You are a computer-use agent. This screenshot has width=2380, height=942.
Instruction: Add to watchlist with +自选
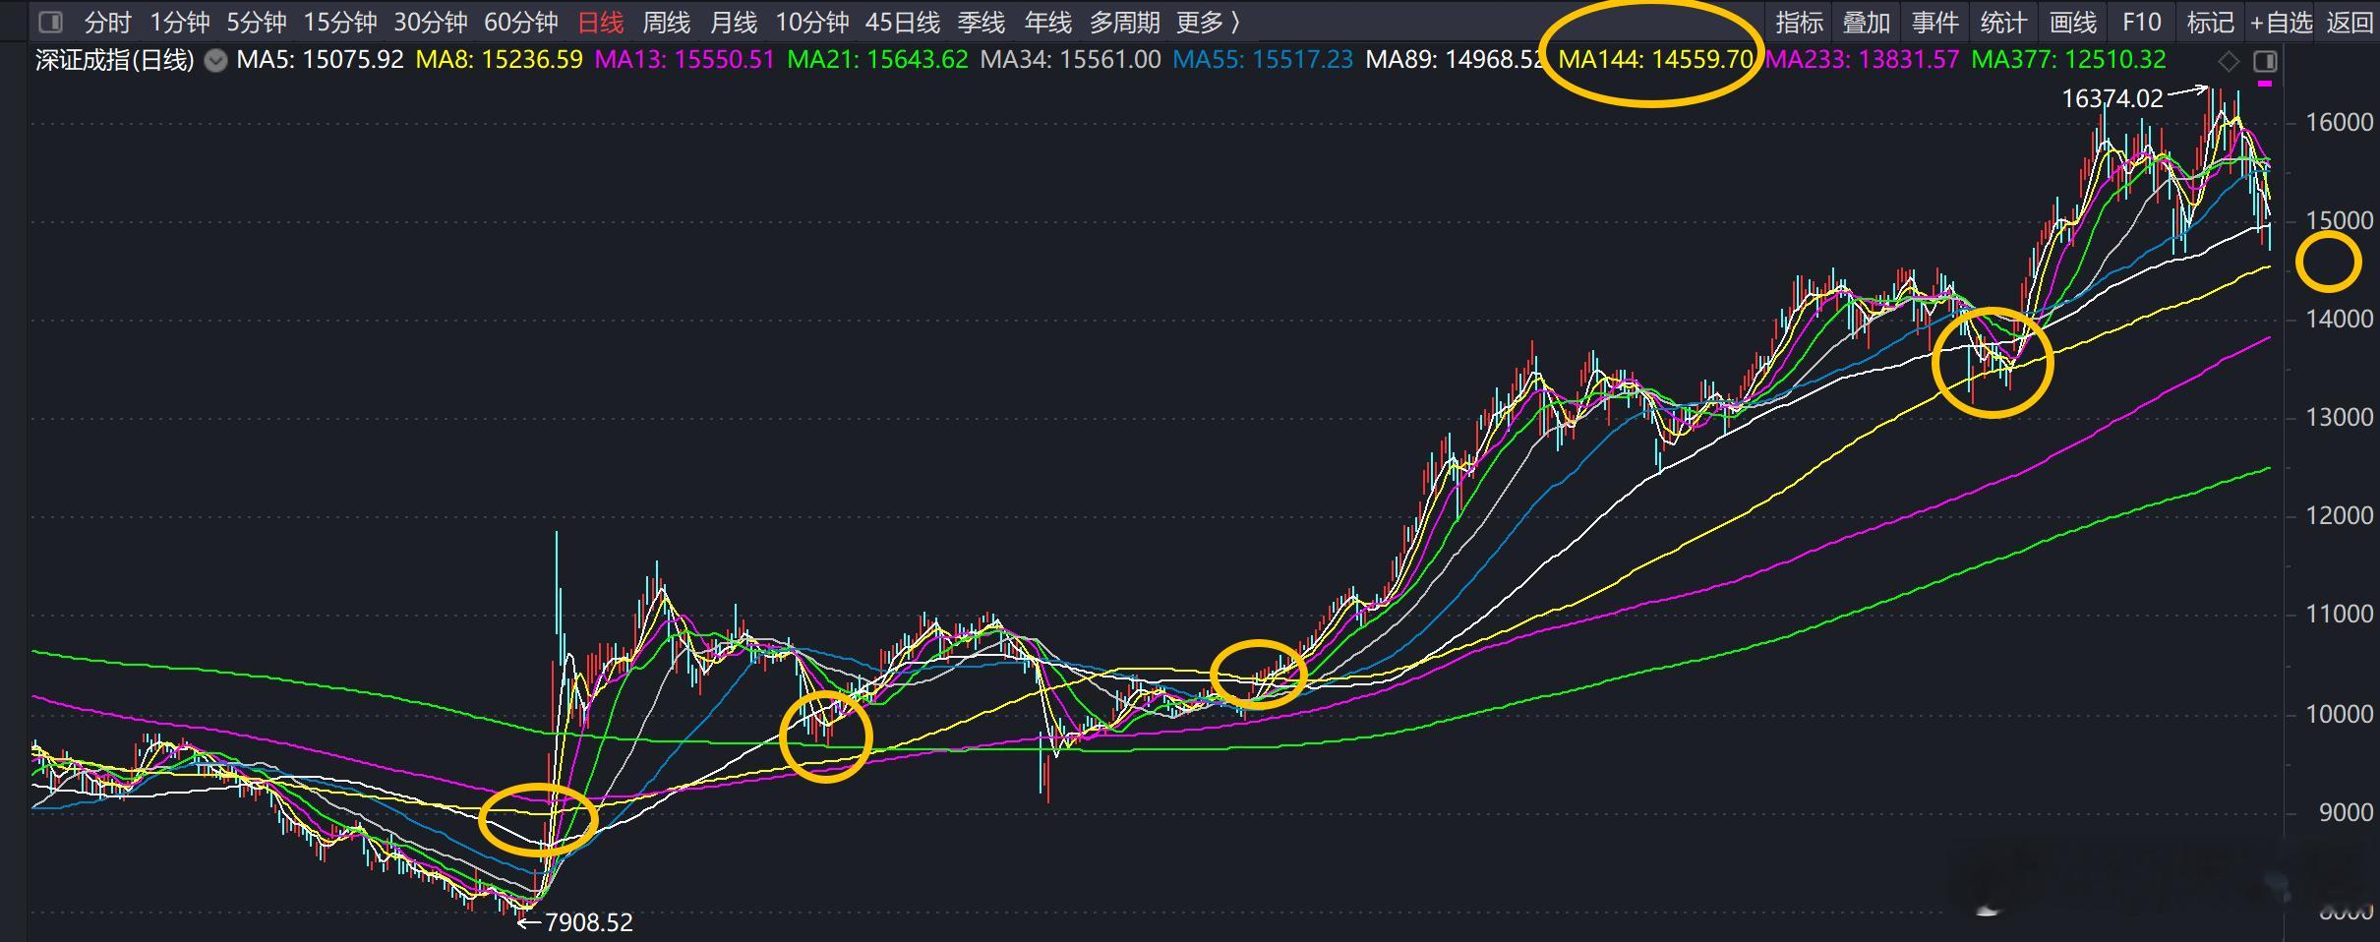(x=2281, y=22)
